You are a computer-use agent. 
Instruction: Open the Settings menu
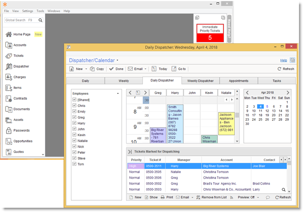point(28,11)
